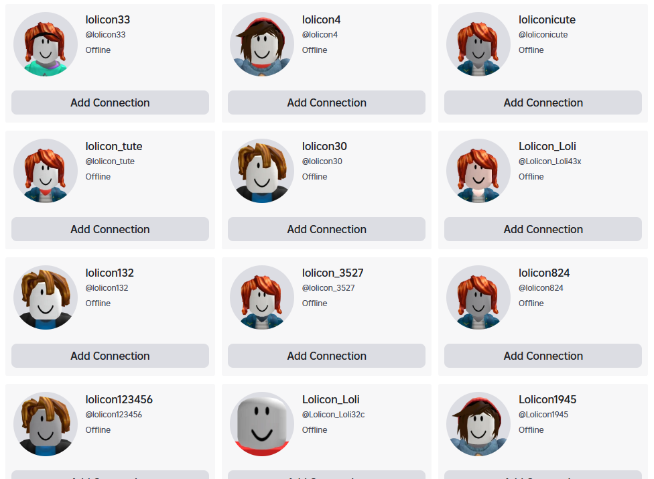
Task: Select the @lolicon_tute username text
Action: pyautogui.click(x=110, y=161)
